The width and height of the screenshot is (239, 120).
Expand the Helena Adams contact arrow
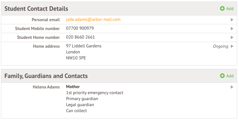click(232, 87)
